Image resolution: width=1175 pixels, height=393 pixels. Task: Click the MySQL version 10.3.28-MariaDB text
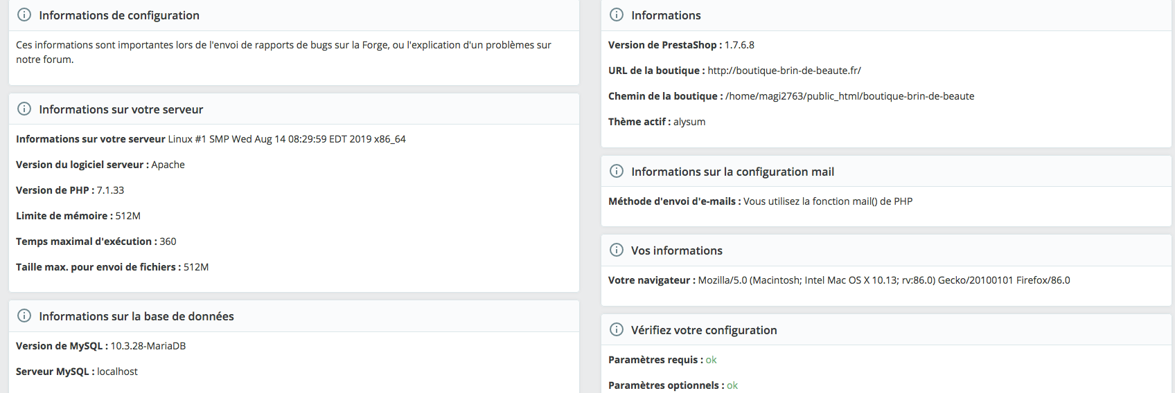click(x=148, y=346)
